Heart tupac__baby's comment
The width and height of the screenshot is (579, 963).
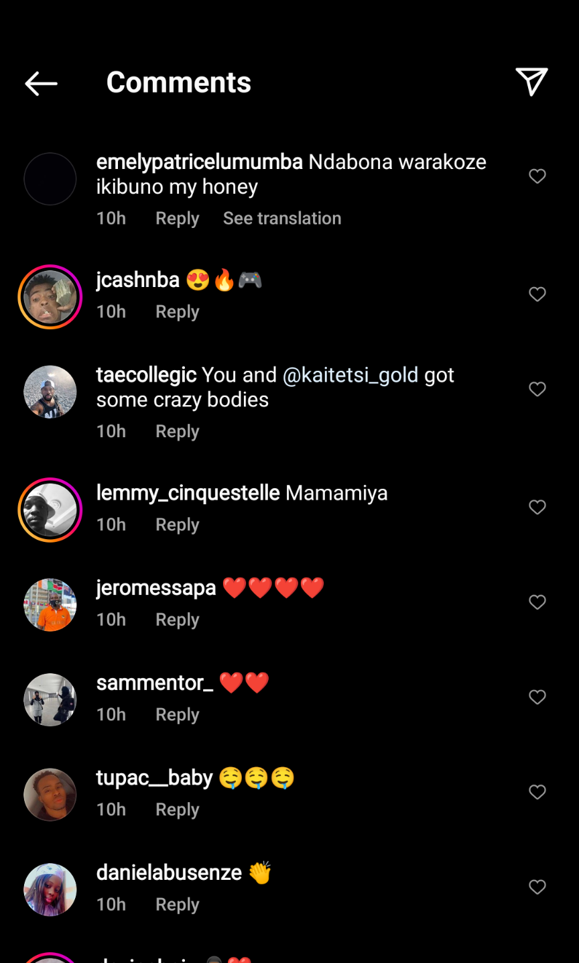click(537, 792)
